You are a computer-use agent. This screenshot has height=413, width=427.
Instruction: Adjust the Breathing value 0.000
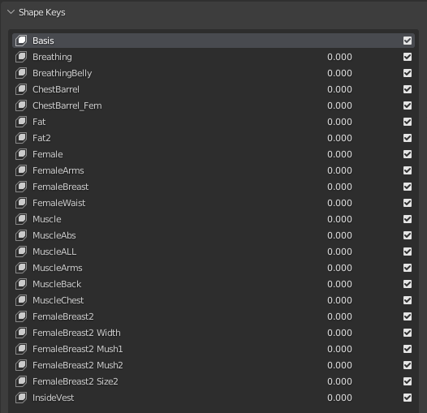[339, 57]
